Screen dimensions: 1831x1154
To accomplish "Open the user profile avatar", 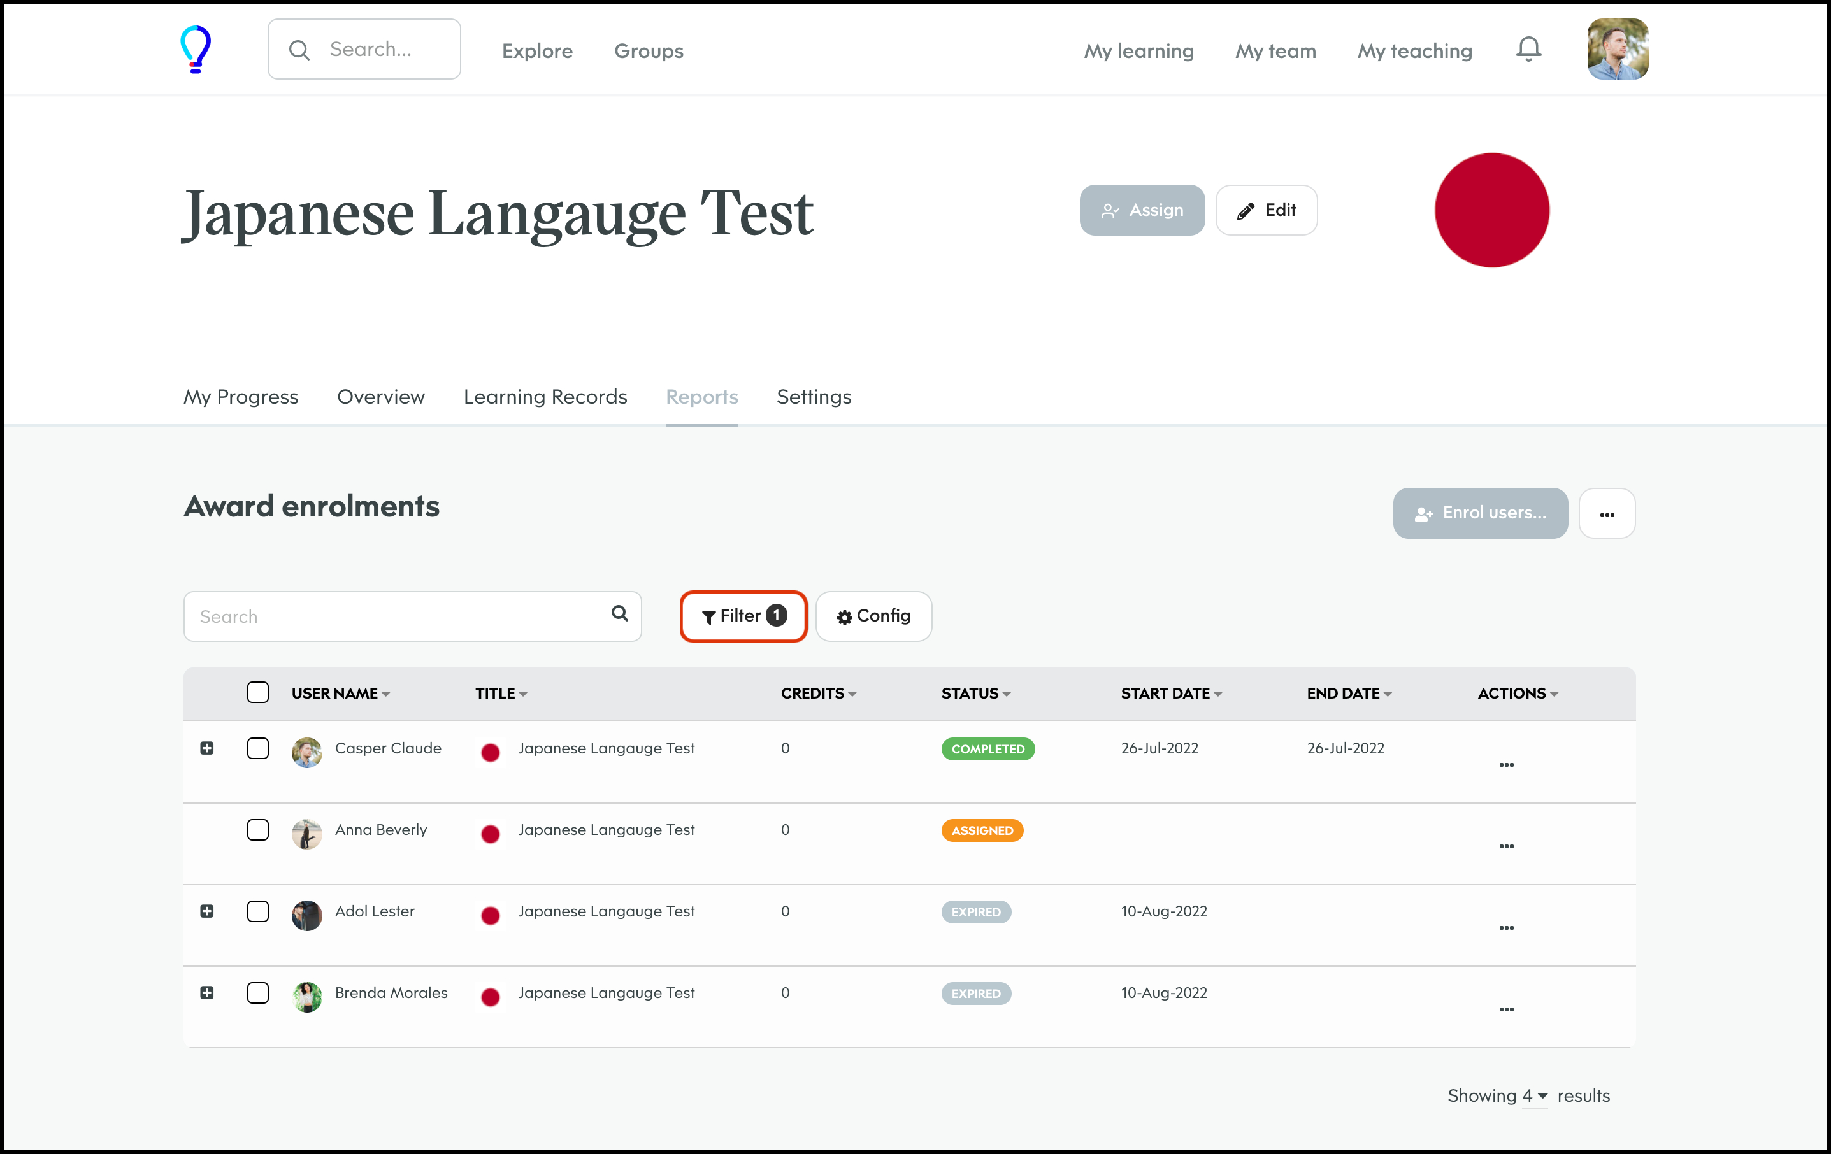I will pos(1618,50).
